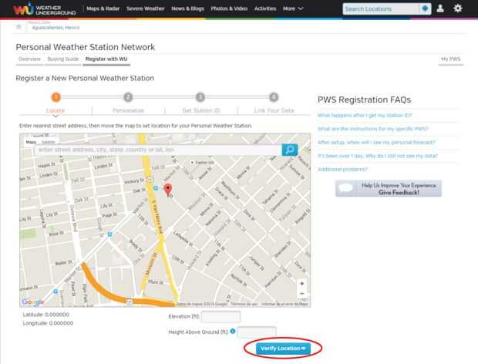The image size is (478, 364).
Task: Click the Personalize step label
Action: tap(128, 110)
